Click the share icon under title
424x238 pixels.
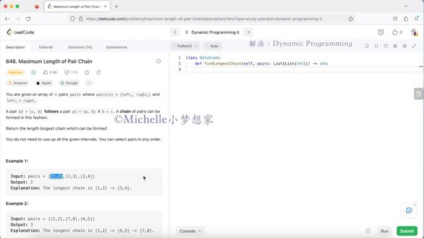[99, 72]
